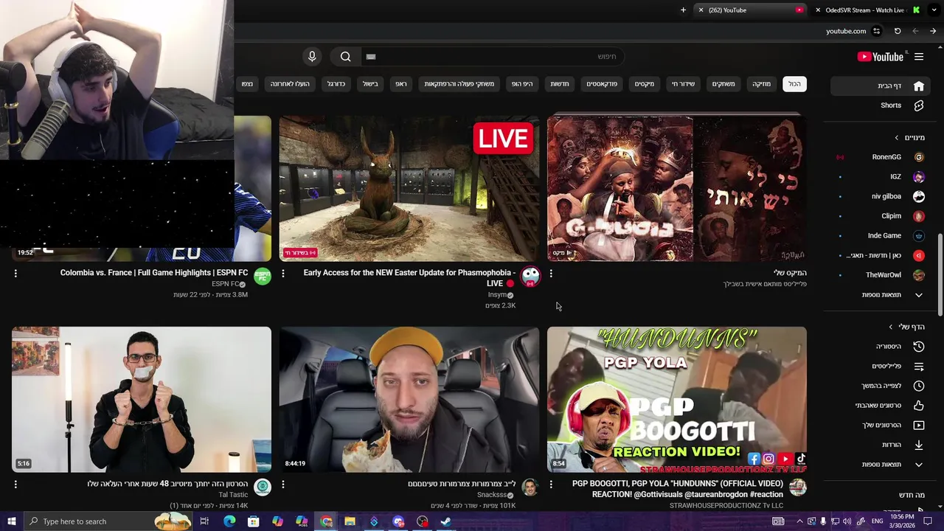Click the browser back arrow
This screenshot has height=531, width=944.
pos(915,31)
